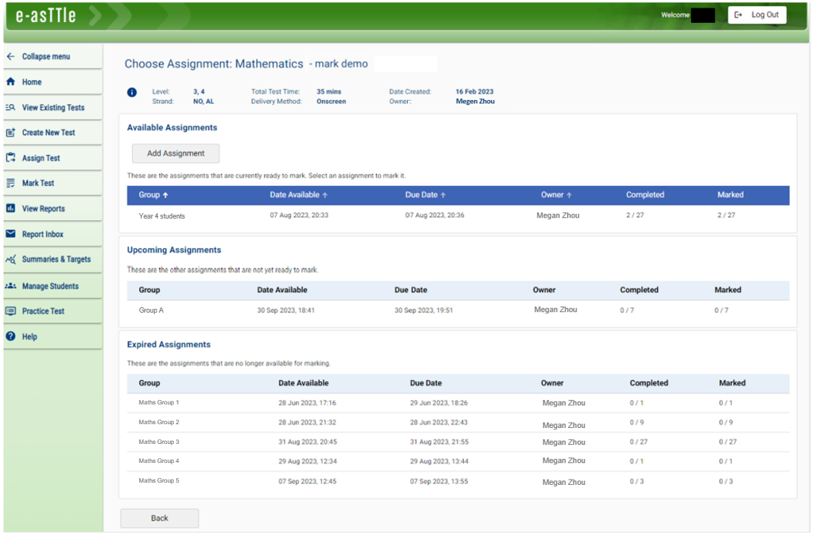Sort available assignments by Date Available
814x535 pixels.
click(x=298, y=195)
